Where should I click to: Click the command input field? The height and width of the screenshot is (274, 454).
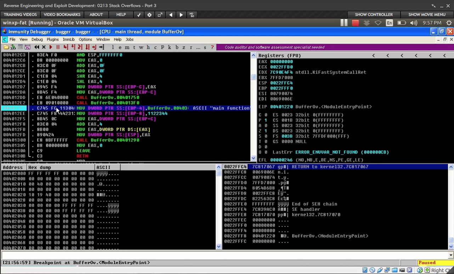225,255
